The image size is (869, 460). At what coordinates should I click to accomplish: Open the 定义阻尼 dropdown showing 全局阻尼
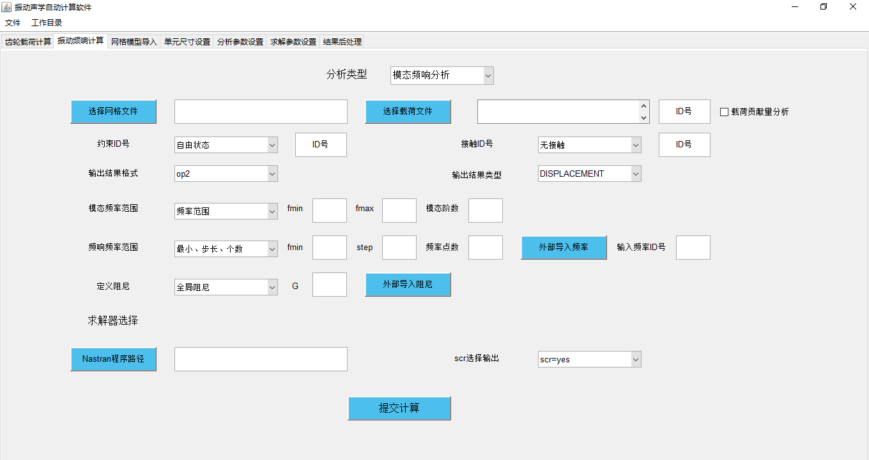(x=226, y=287)
